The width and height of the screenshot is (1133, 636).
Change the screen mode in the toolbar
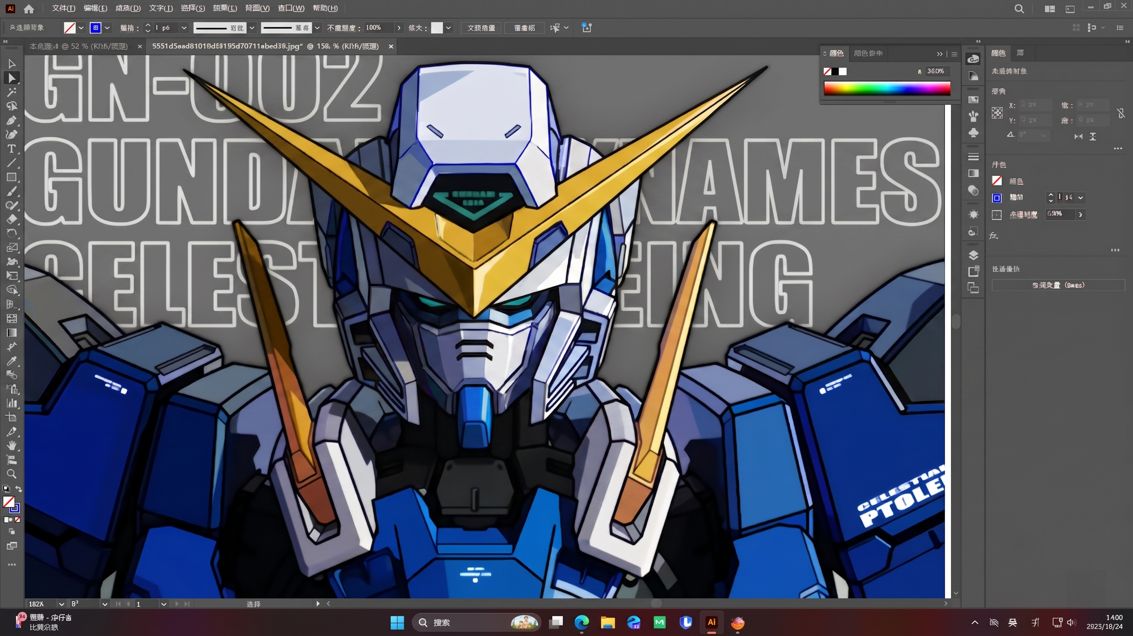click(12, 546)
